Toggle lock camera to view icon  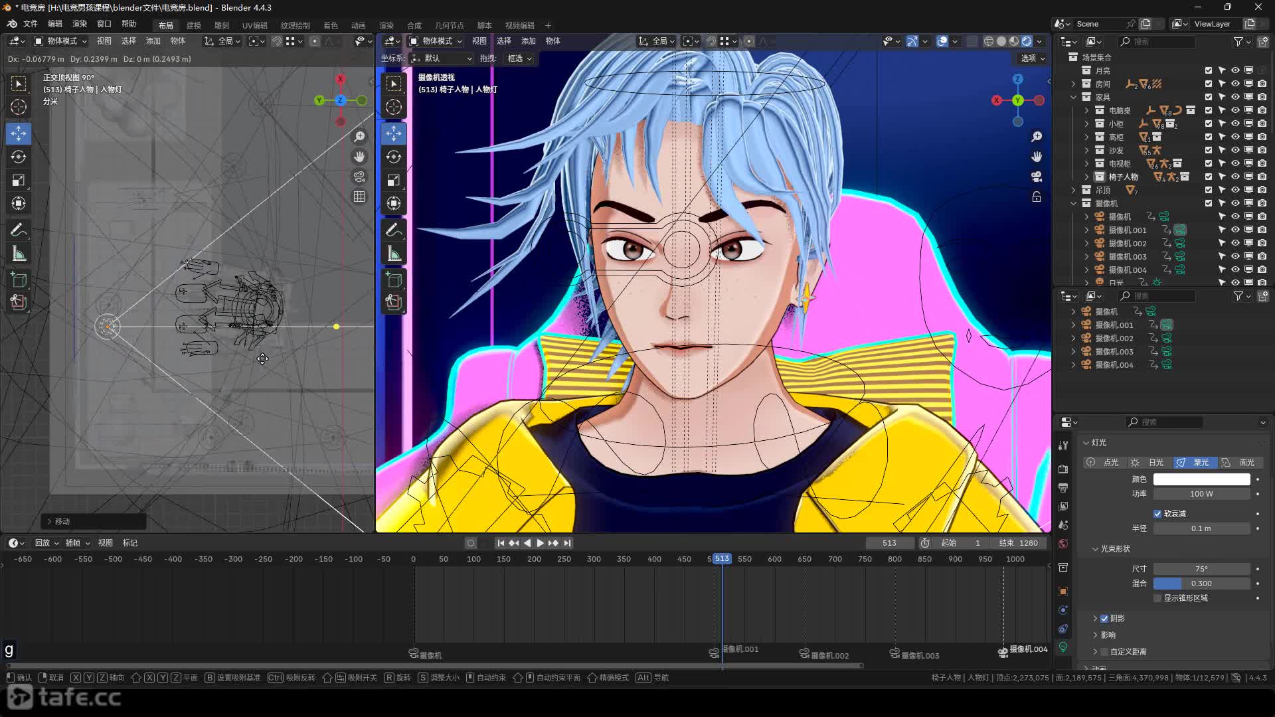coord(1037,197)
